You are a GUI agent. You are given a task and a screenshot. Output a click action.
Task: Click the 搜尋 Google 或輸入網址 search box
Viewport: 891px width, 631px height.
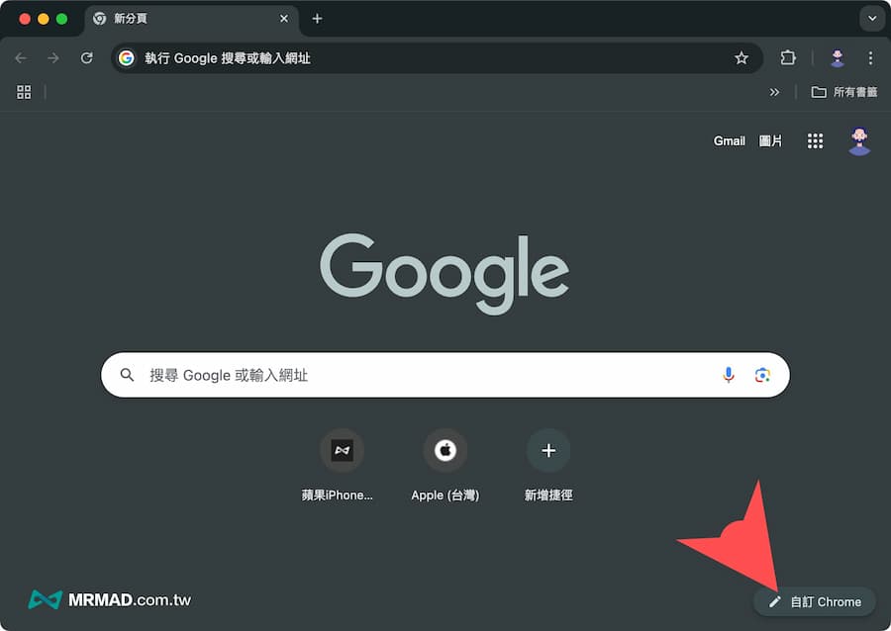click(x=426, y=376)
